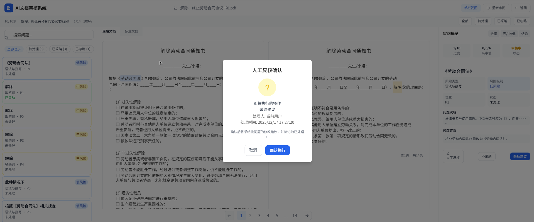Click the top-right 已采纳 filter button

[x=502, y=21]
